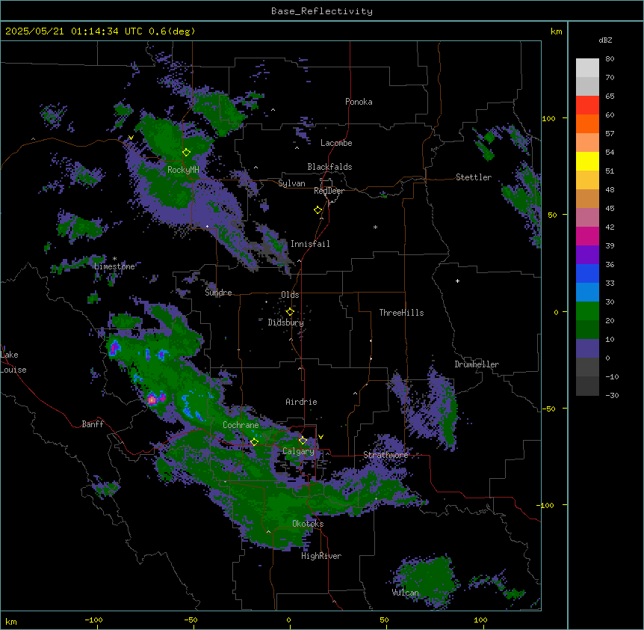Click the Lacombe city label
Image resolution: width=644 pixels, height=630 pixels.
tap(336, 143)
